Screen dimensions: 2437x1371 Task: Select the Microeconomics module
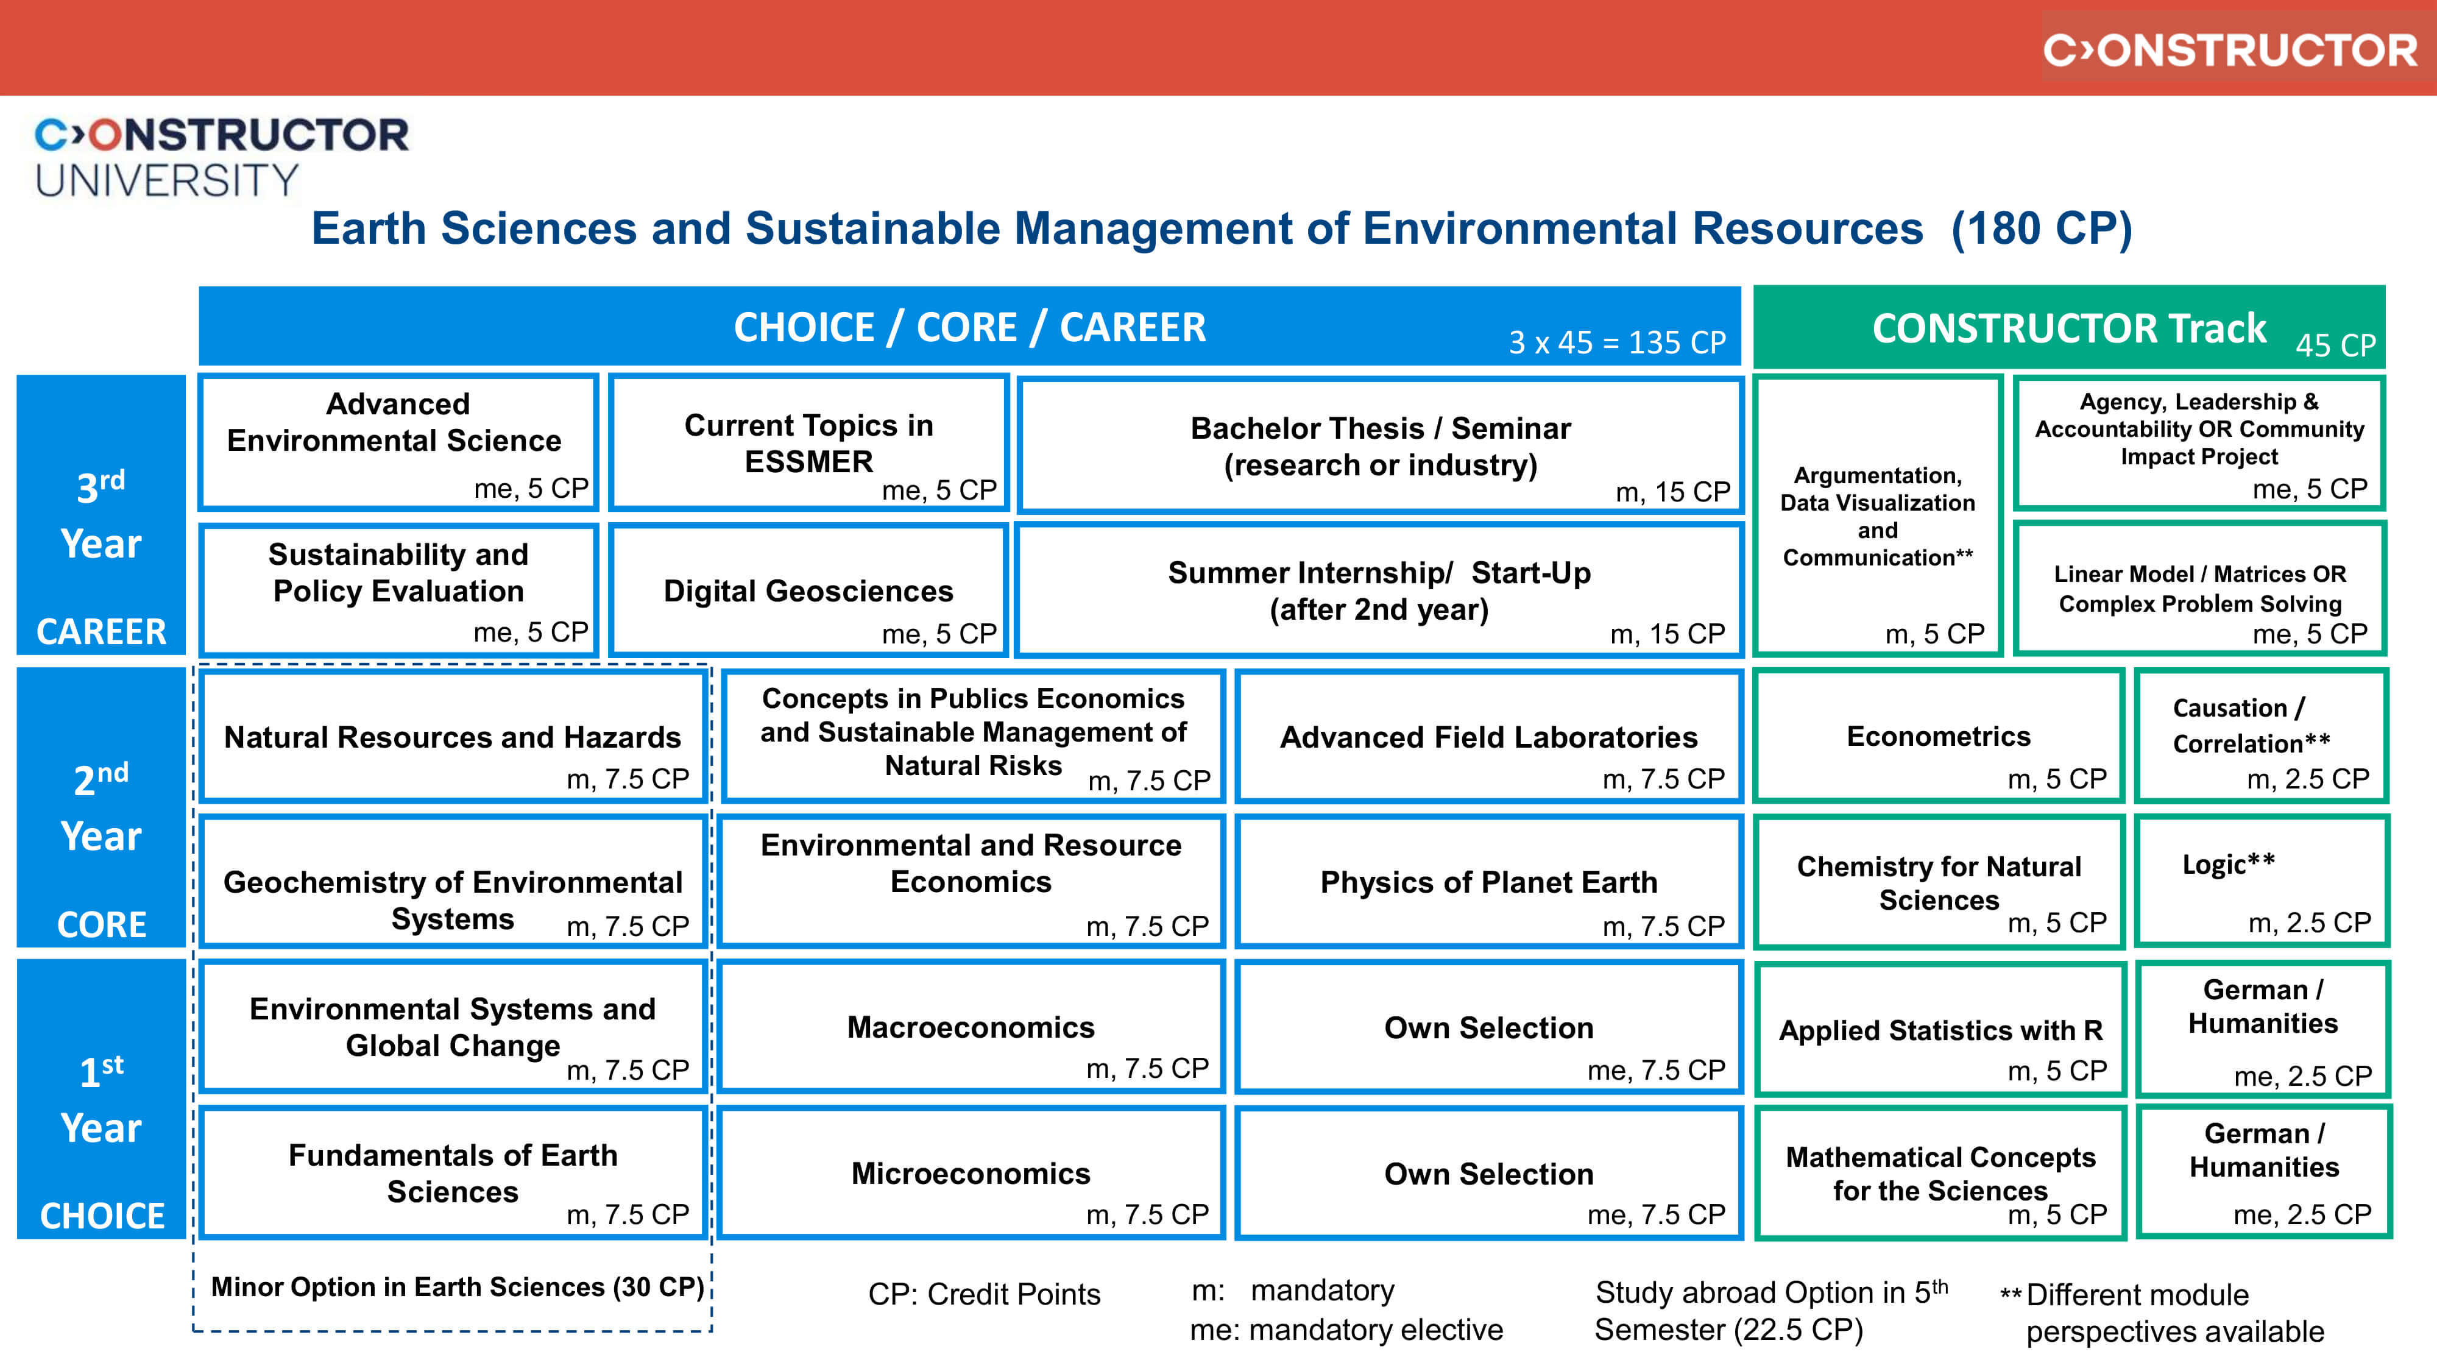tap(970, 1173)
